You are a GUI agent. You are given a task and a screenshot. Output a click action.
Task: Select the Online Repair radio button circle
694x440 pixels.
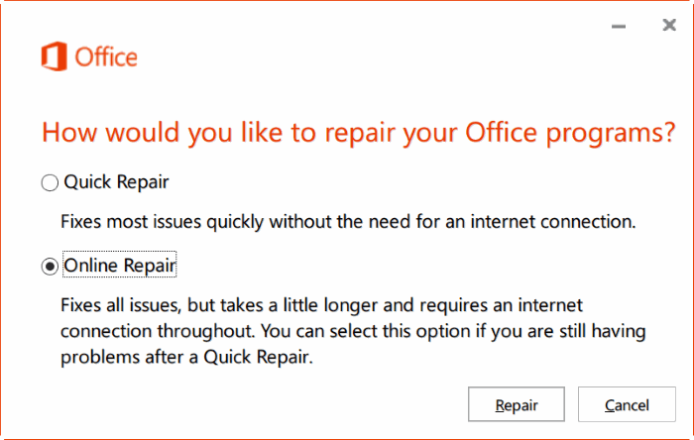[x=50, y=267]
